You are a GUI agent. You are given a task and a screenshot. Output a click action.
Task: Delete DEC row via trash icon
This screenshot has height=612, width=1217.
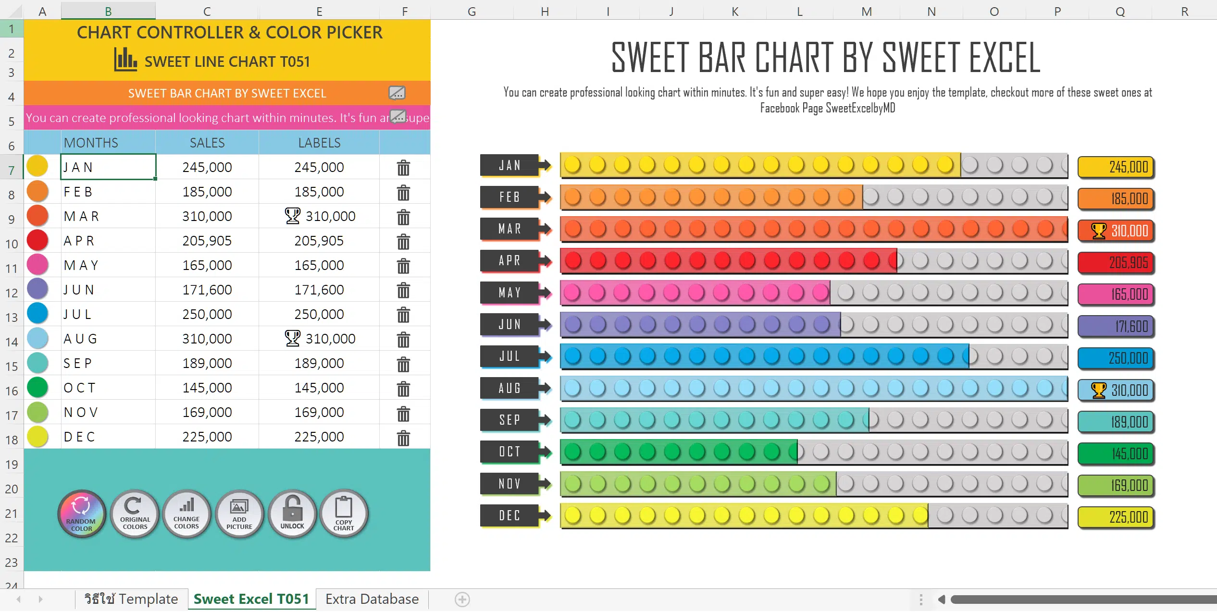pos(403,437)
